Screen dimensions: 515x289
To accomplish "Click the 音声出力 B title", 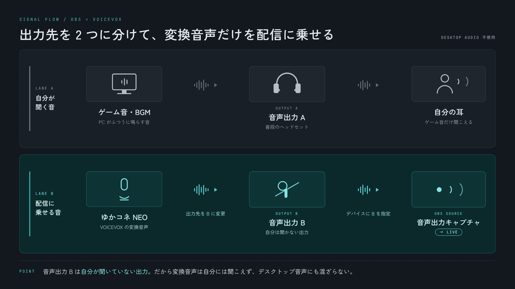I will point(287,223).
